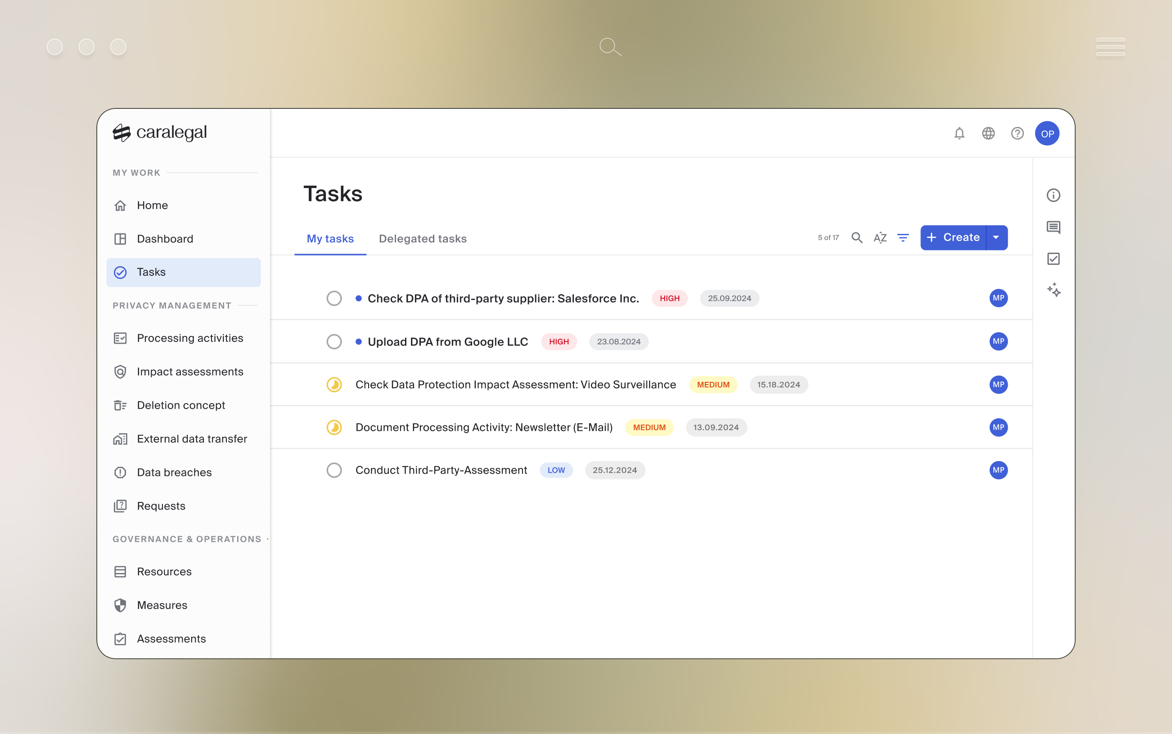The height and width of the screenshot is (734, 1172).
Task: Open Dashboard in sidebar
Action: [x=183, y=239]
